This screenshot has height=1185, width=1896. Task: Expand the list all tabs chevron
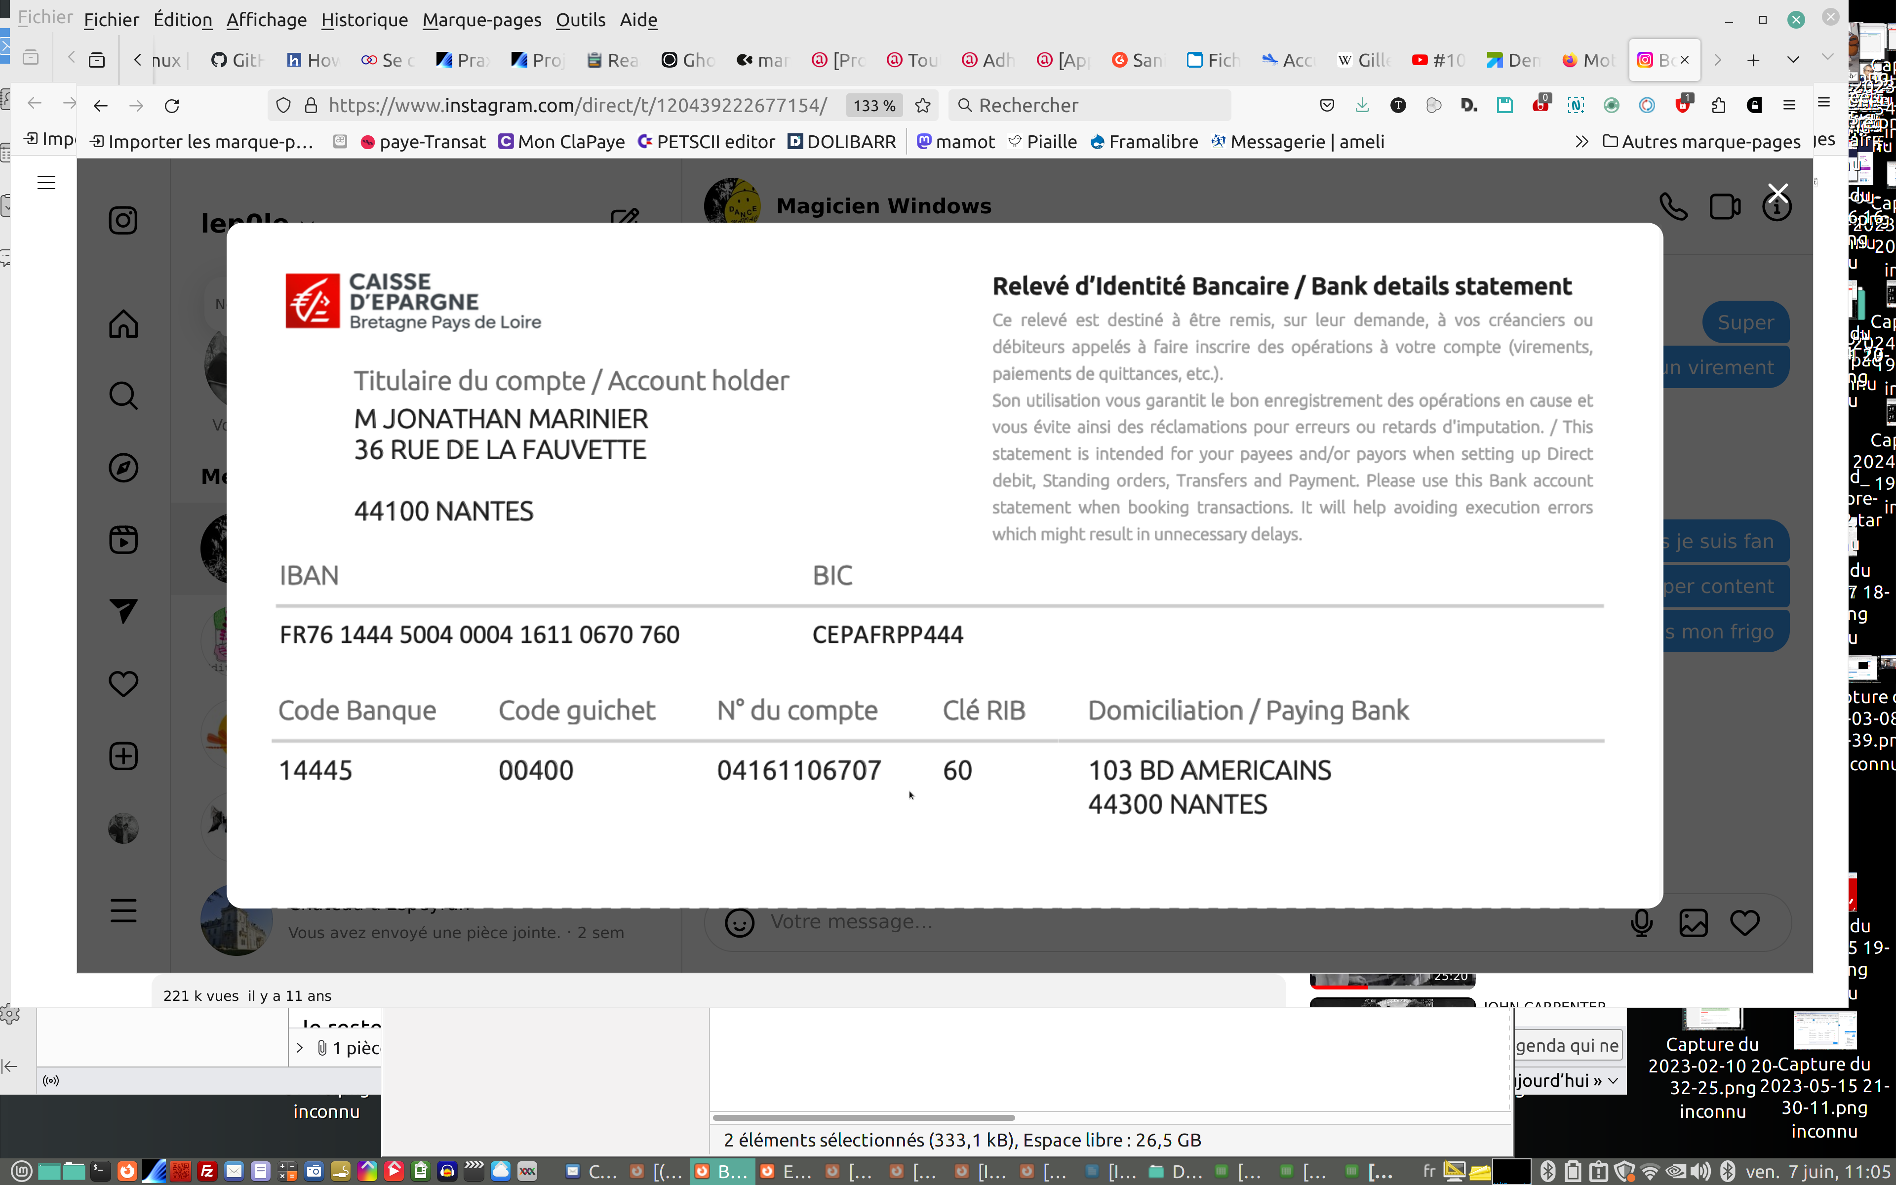(x=1793, y=60)
